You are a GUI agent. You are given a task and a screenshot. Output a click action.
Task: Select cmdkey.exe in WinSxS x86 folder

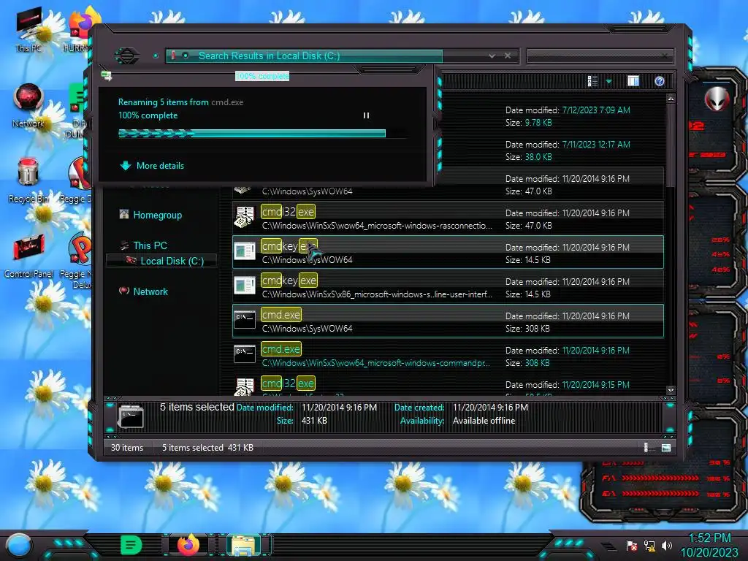click(x=448, y=286)
